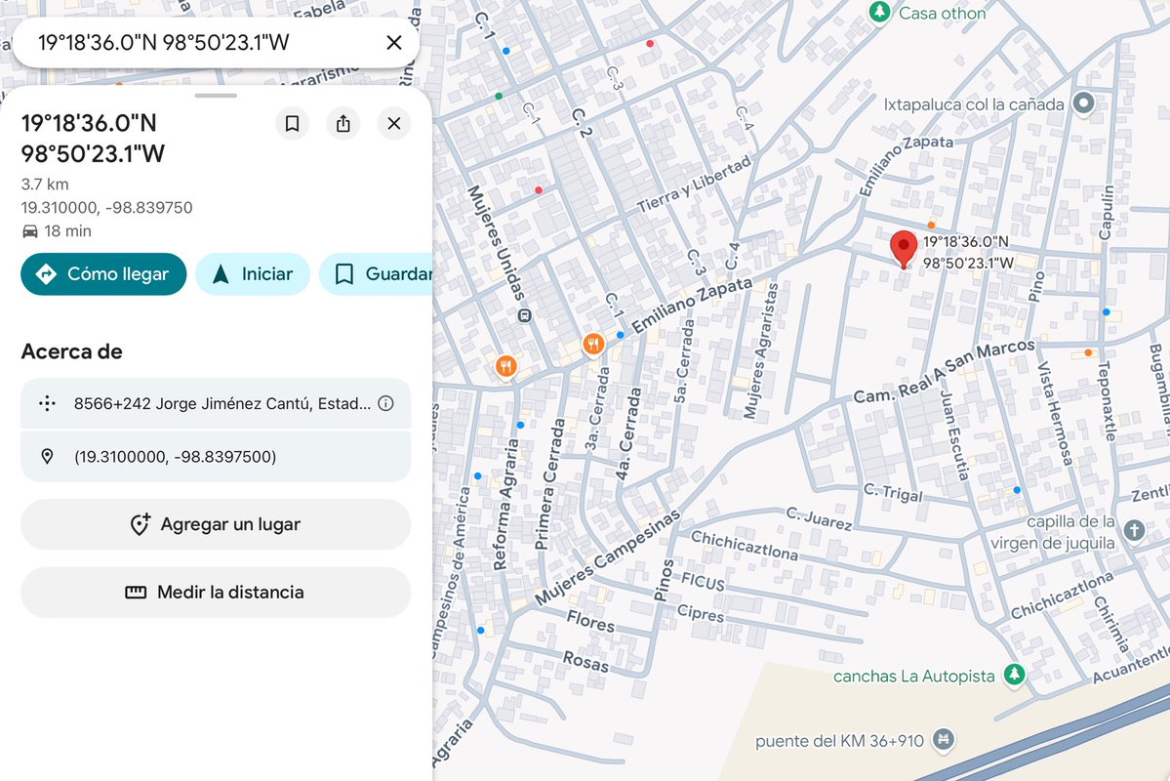Open the capilla de la virgen de juquila marker
1170x781 pixels.
(x=1134, y=531)
